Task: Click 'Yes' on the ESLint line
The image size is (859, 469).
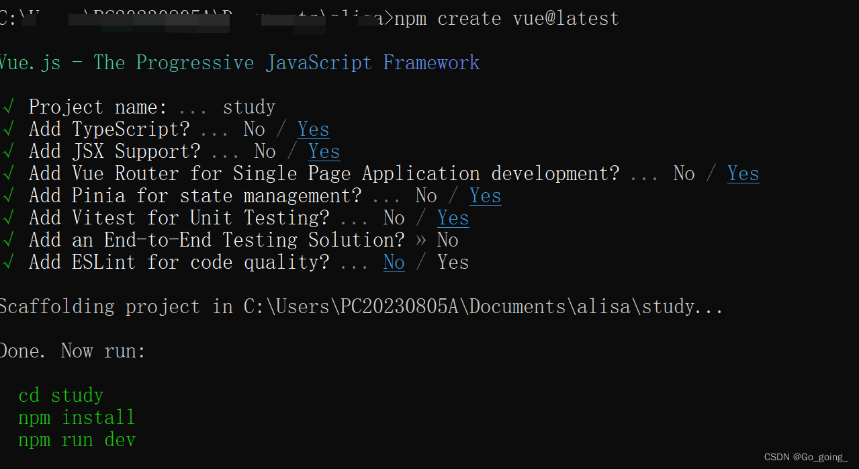Action: pos(453,262)
